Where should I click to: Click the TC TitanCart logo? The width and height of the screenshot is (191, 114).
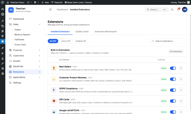click(x=11, y=10)
